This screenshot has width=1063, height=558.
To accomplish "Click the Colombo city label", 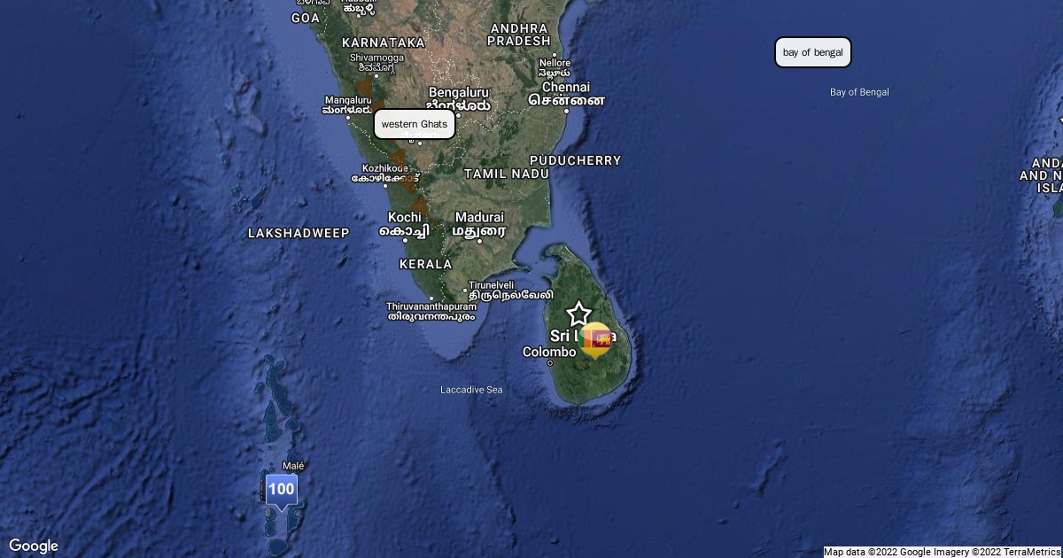I will click(549, 352).
